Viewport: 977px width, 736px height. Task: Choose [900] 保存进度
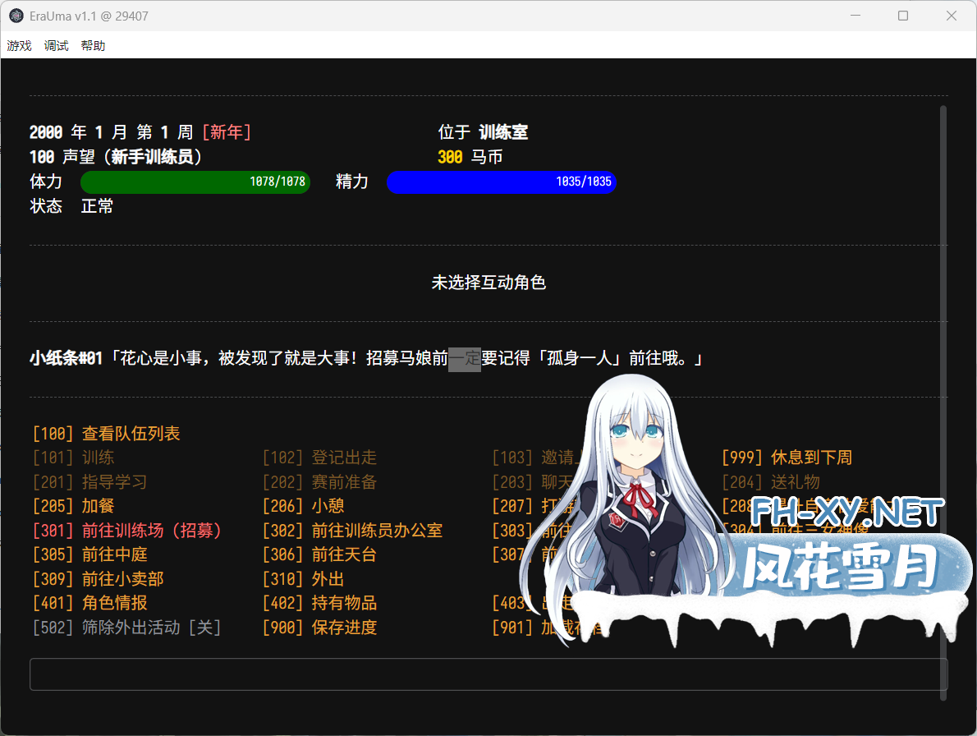tap(319, 627)
